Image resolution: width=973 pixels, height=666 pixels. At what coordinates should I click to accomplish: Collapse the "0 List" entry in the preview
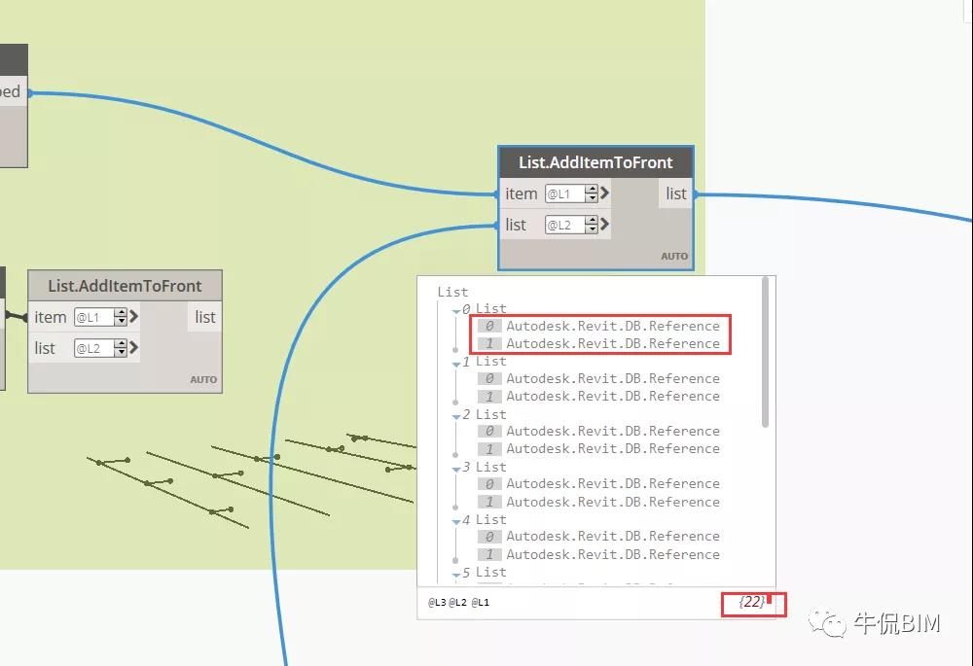(455, 310)
